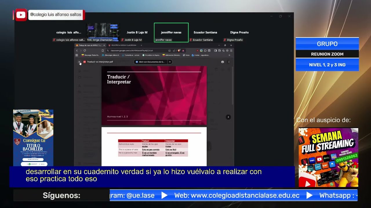Screen dimensions: 371x208
Task: Click the Brave rewards triangle icon
Action: [x=183, y=51]
